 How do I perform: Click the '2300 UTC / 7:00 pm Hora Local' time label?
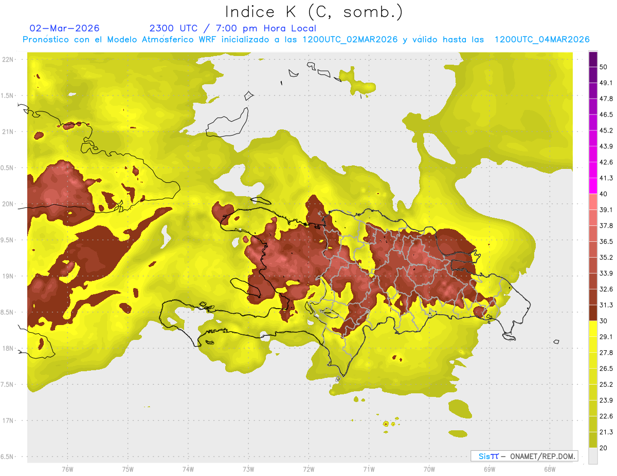pos(233,28)
